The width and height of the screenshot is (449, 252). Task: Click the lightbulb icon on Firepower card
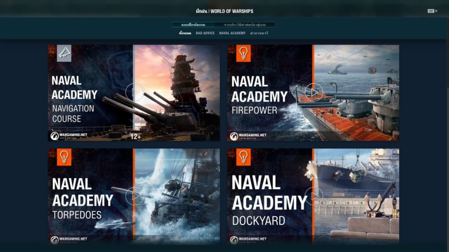pos(243,53)
